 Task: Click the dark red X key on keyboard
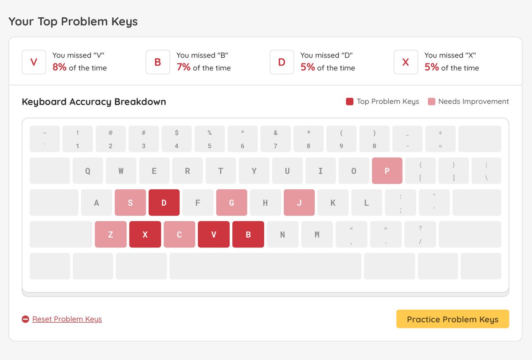[145, 235]
